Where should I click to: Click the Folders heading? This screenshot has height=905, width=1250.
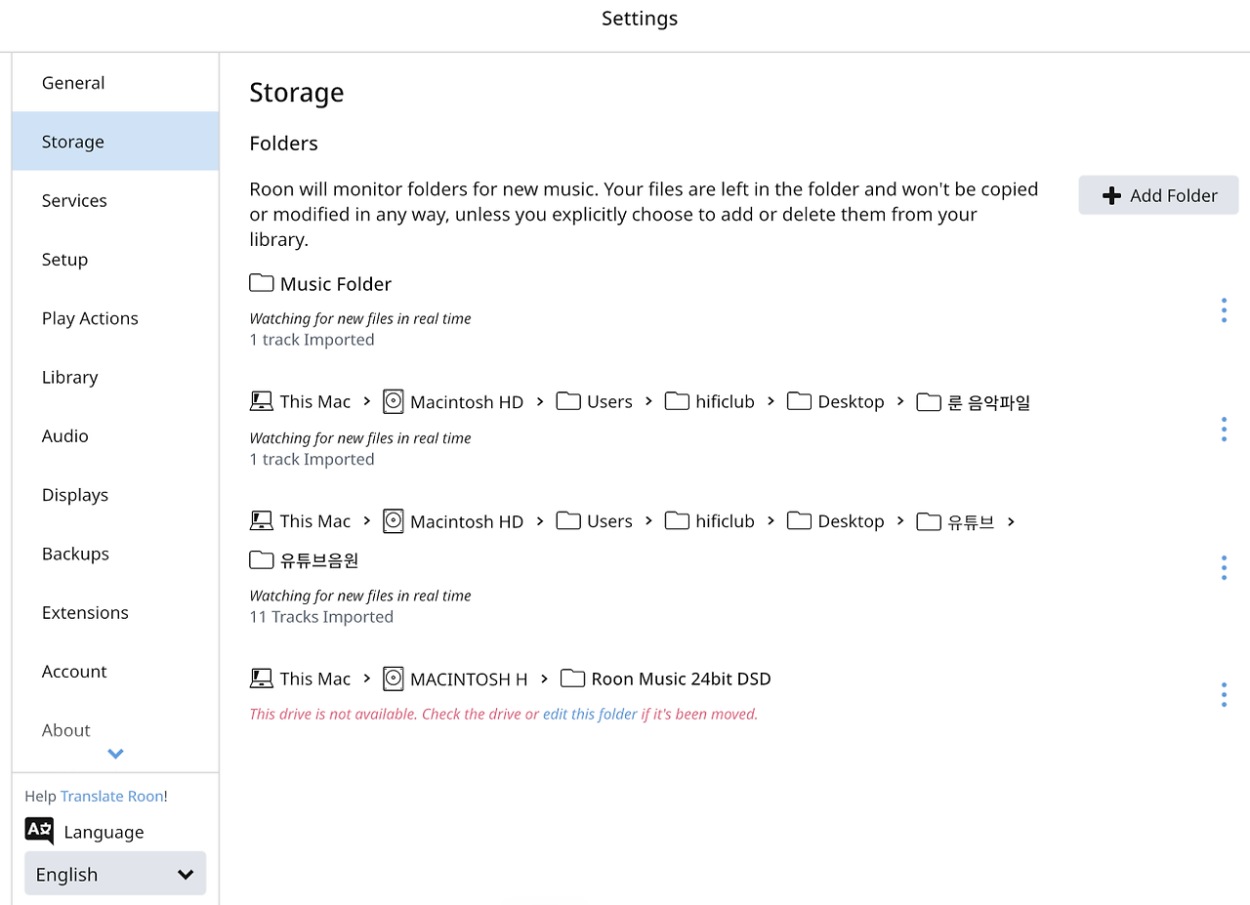pos(283,144)
